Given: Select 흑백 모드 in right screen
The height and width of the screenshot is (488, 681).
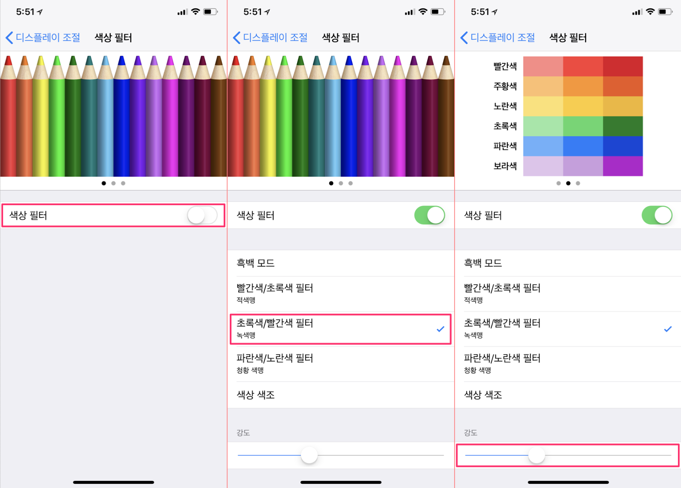Looking at the screenshot, I should click(568, 263).
